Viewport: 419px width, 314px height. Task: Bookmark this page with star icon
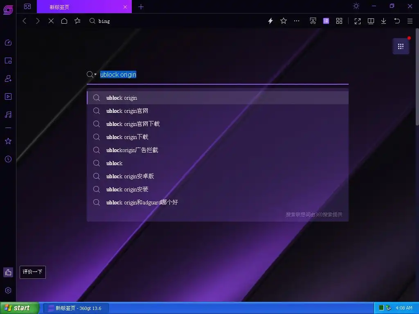pyautogui.click(x=284, y=21)
